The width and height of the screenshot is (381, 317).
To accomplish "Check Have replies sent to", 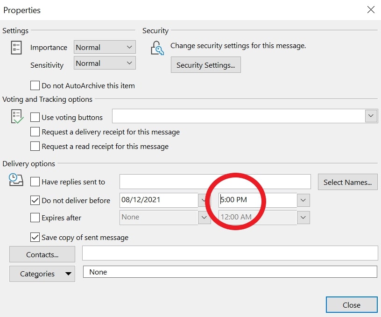I will pyautogui.click(x=35, y=182).
